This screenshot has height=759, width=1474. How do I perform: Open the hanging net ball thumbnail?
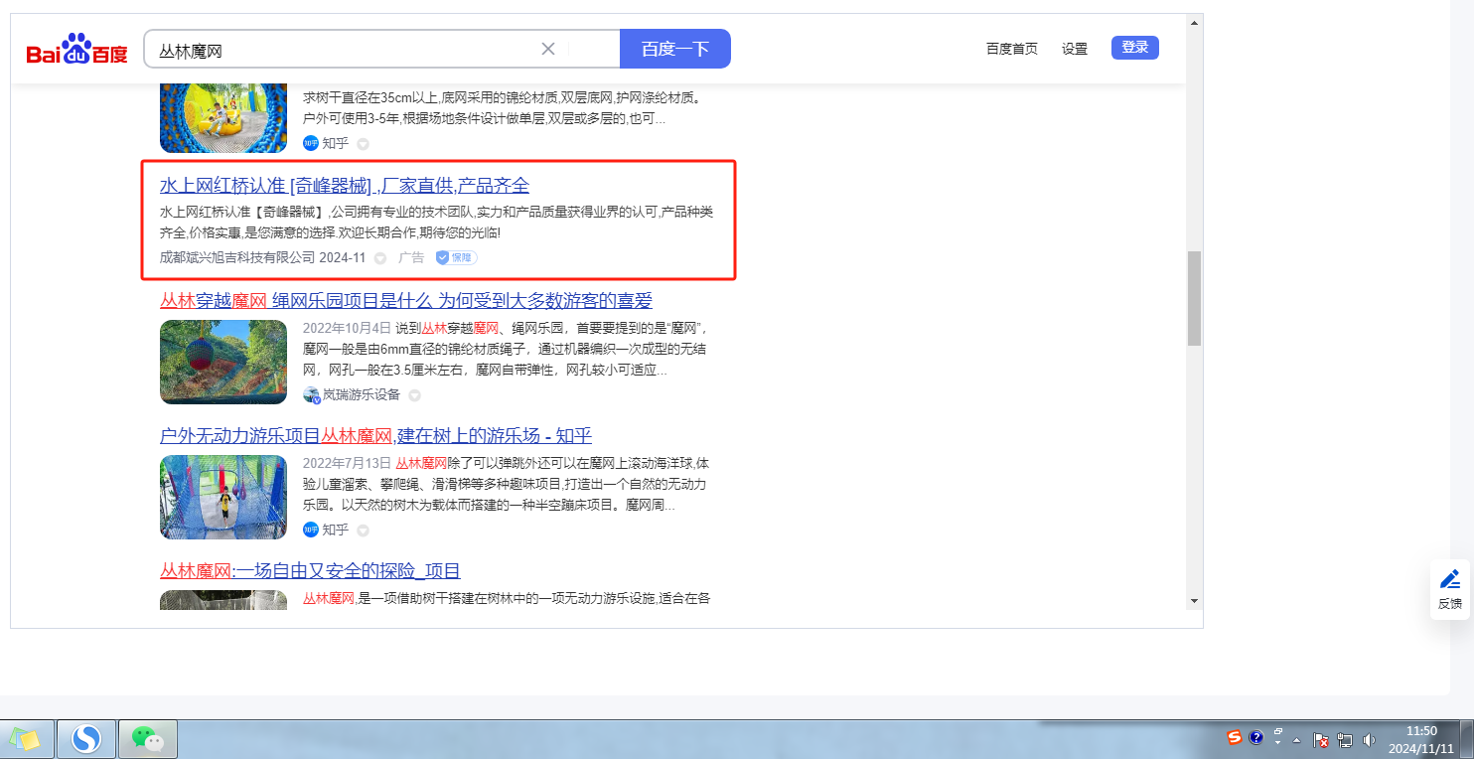tap(223, 362)
